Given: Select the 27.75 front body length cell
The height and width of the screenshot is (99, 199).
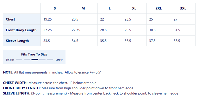Looking at the screenshot, I should 76,30.
